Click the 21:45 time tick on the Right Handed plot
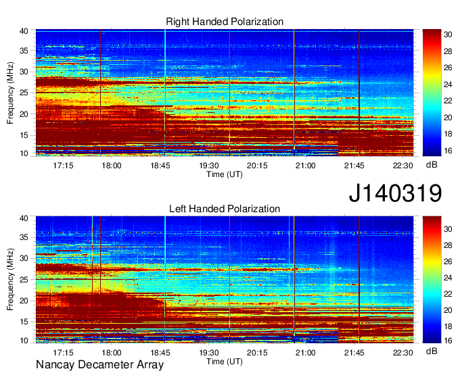The height and width of the screenshot is (373, 460). pos(354,166)
